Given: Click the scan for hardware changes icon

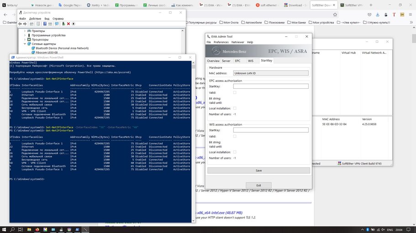Looking at the screenshot, I should (x=57, y=24).
